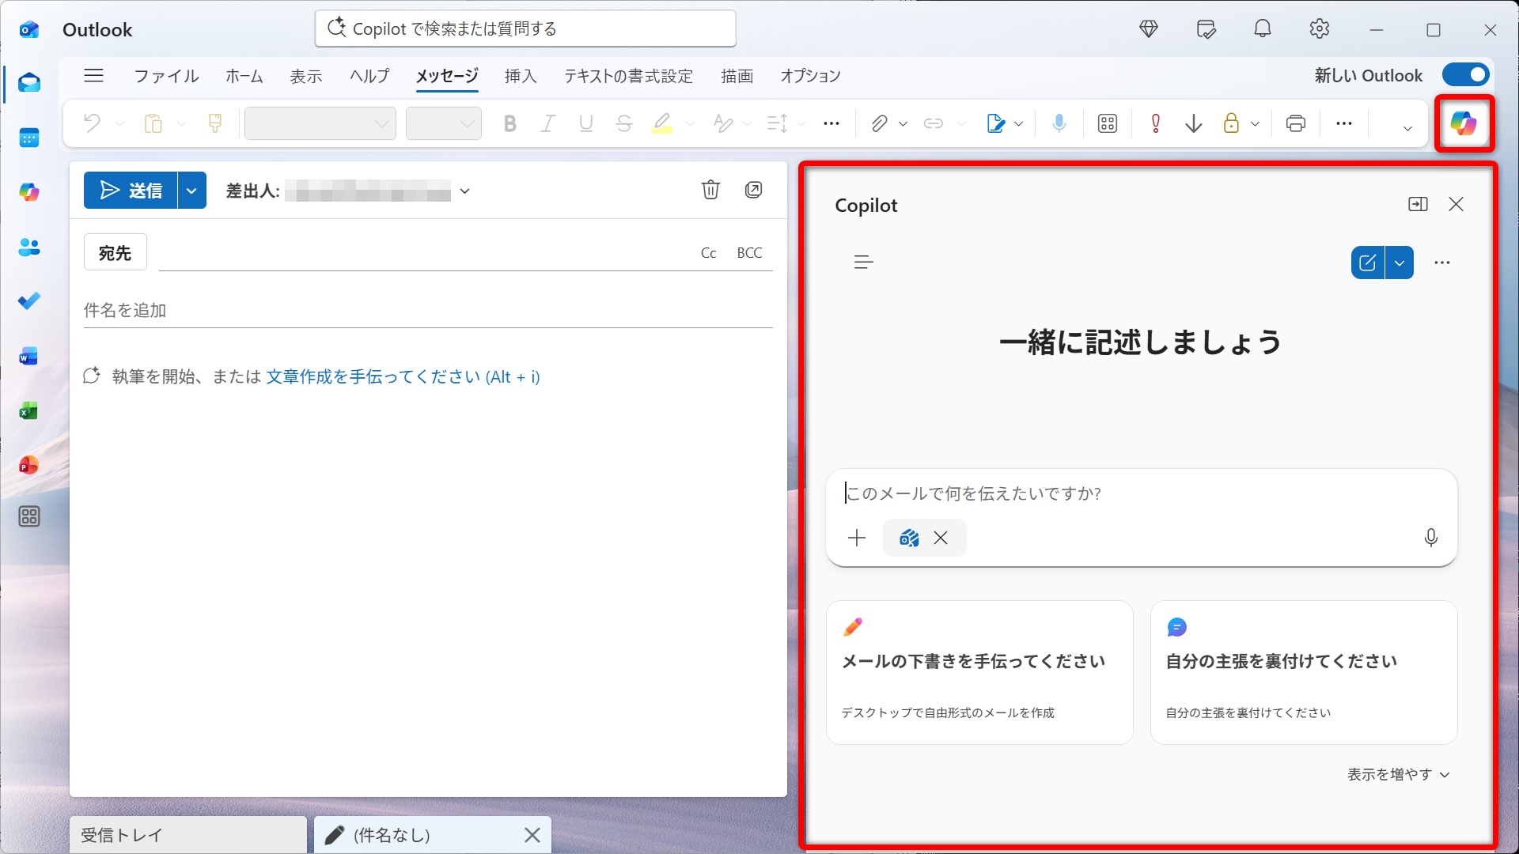Launch Excel from the sidebar

pyautogui.click(x=29, y=410)
